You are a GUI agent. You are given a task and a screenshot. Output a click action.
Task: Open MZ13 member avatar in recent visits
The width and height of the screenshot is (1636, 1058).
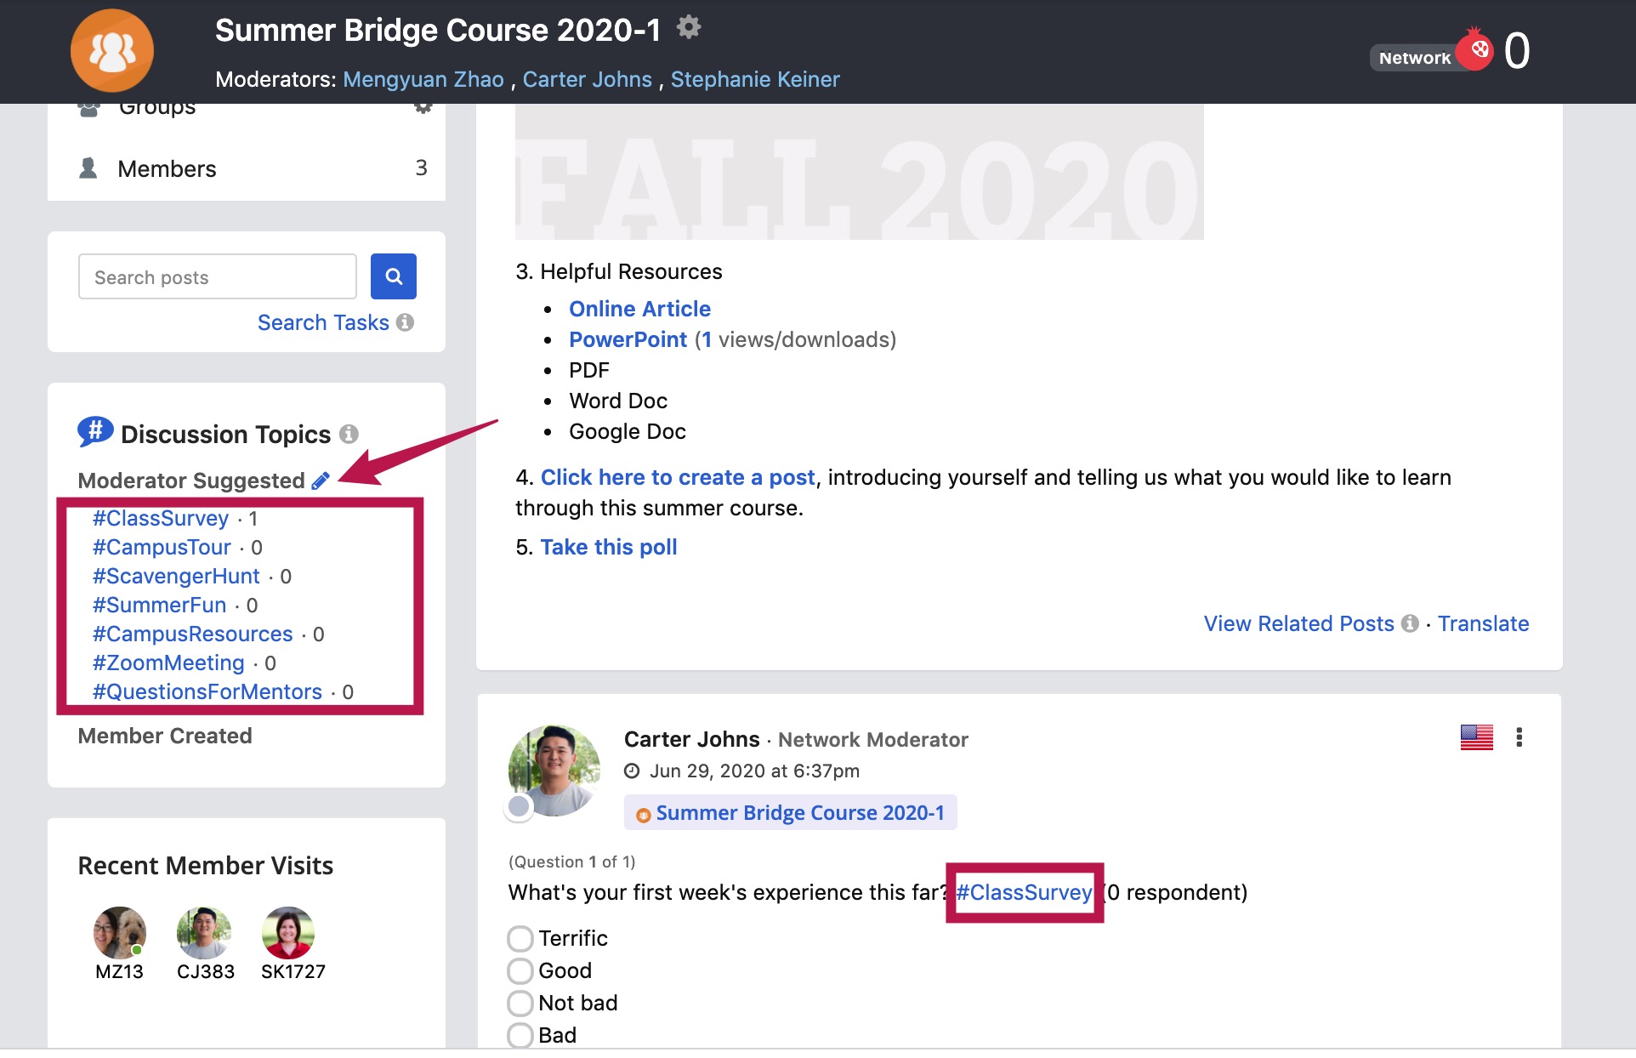coord(119,933)
